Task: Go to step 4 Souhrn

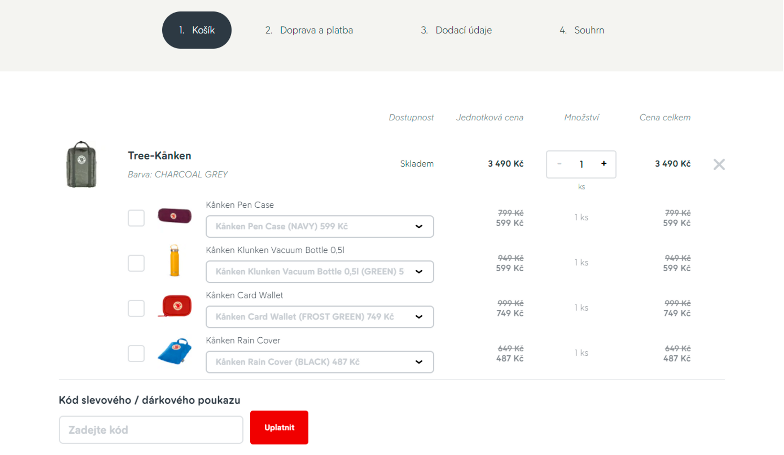Action: 582,30
